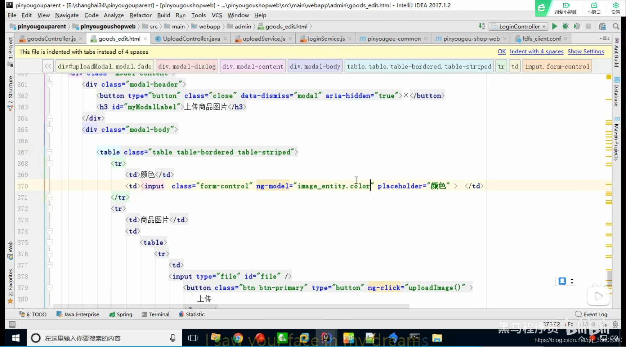Select input.form-control breadcrumb
Screen dimensions: 626x347
557,66
